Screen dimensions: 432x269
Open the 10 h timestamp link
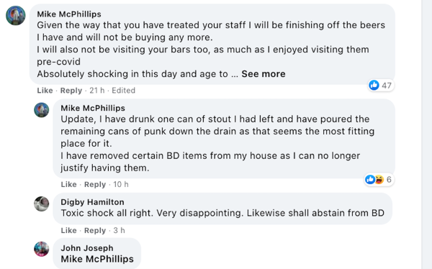[x=121, y=184]
